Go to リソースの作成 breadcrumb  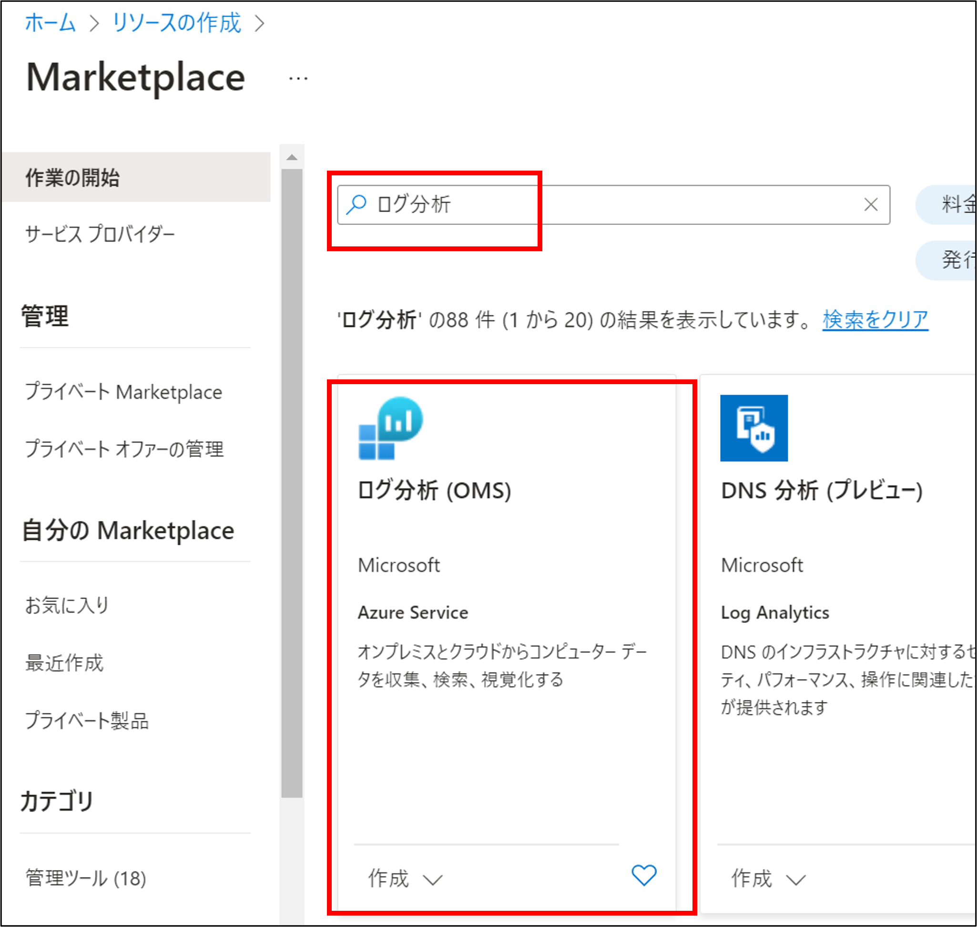coord(176,23)
